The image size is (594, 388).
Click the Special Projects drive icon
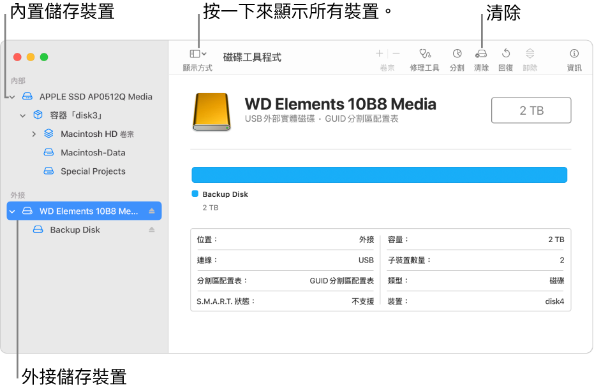point(48,171)
